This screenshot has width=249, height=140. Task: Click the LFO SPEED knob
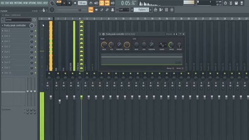point(171,45)
